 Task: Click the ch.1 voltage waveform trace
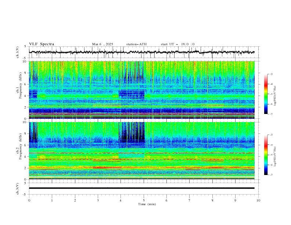point(141,52)
